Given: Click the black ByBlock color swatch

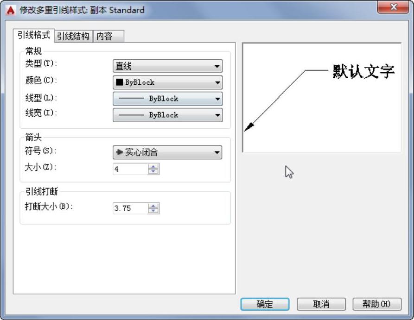Looking at the screenshot, I should pyautogui.click(x=120, y=83).
